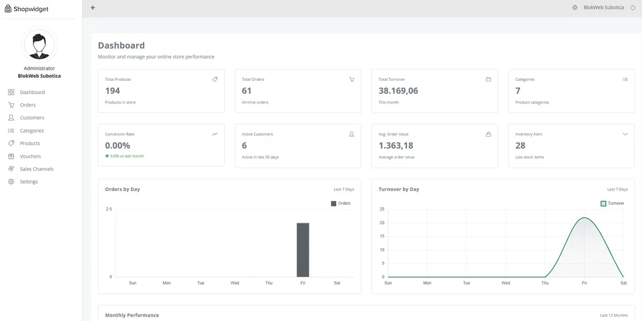Go to Customers page
This screenshot has width=642, height=321.
coord(32,118)
